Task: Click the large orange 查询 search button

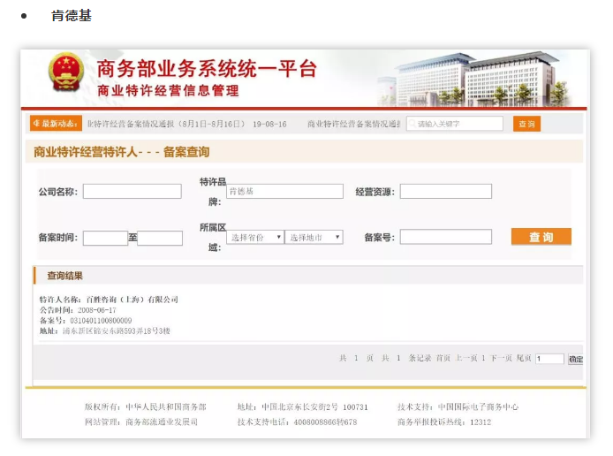Action: click(541, 237)
